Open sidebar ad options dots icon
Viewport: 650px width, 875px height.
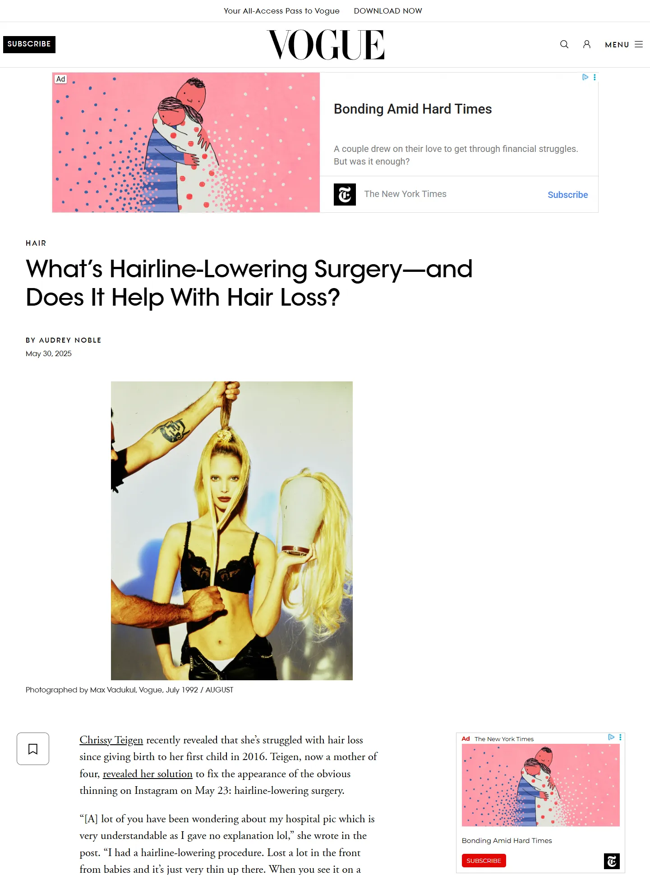tap(620, 737)
